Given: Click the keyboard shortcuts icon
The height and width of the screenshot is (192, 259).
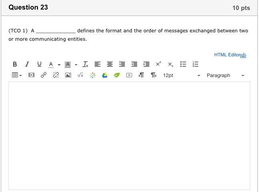Looking at the screenshot, I should pyautogui.click(x=243, y=55).
